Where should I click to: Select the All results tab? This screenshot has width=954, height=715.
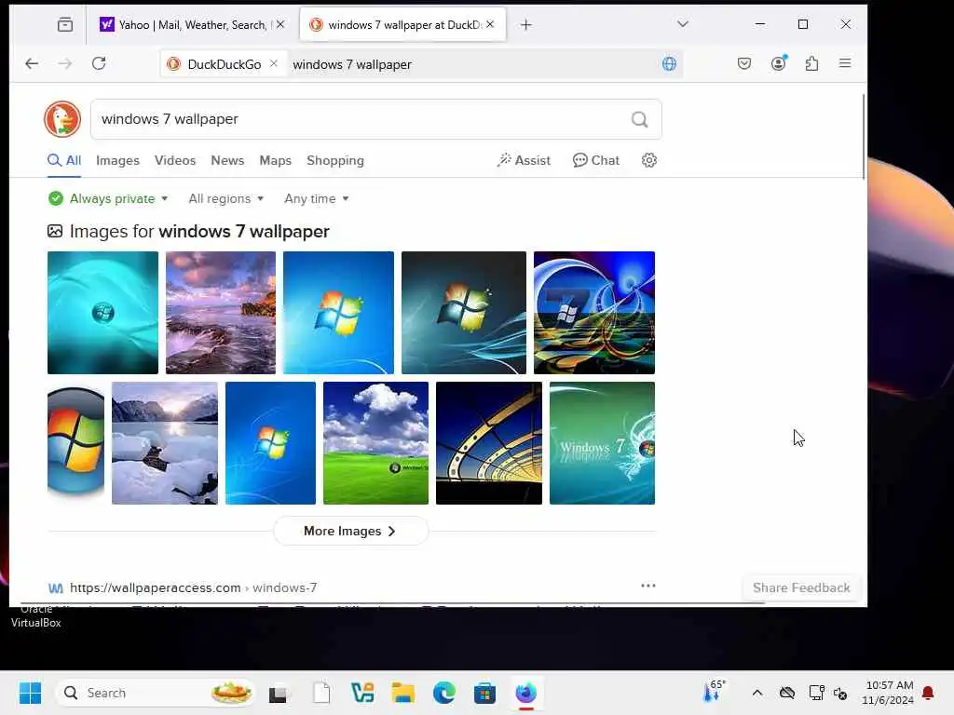pos(64,160)
